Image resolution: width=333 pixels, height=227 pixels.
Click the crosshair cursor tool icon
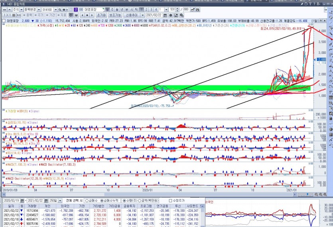(x=70, y=15)
